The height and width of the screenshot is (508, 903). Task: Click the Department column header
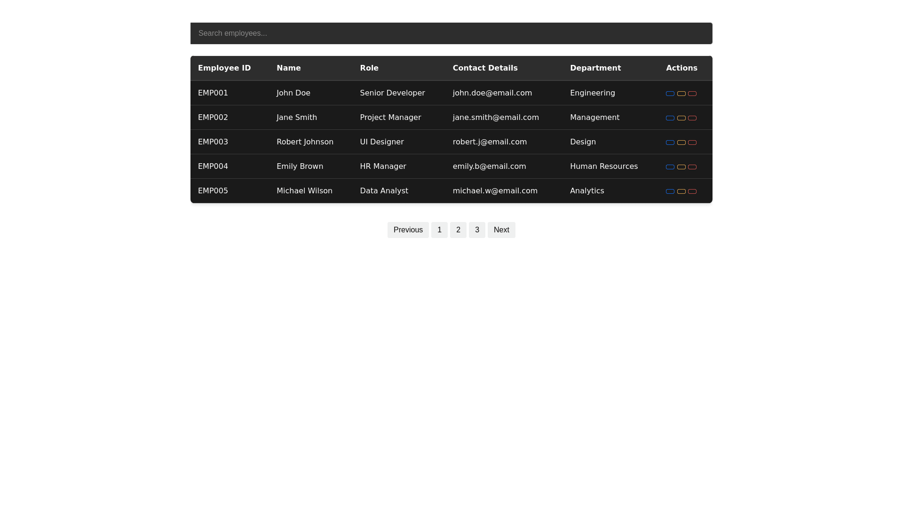pos(595,68)
